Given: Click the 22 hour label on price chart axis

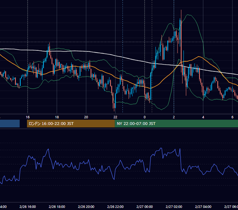Looking at the screenshot, I should pos(115,117).
